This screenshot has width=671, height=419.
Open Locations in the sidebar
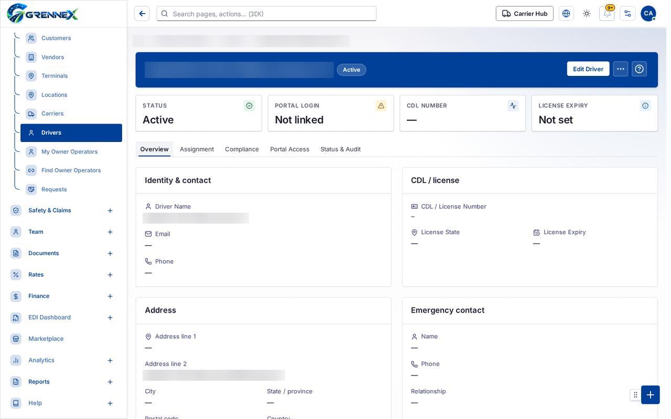click(71, 95)
